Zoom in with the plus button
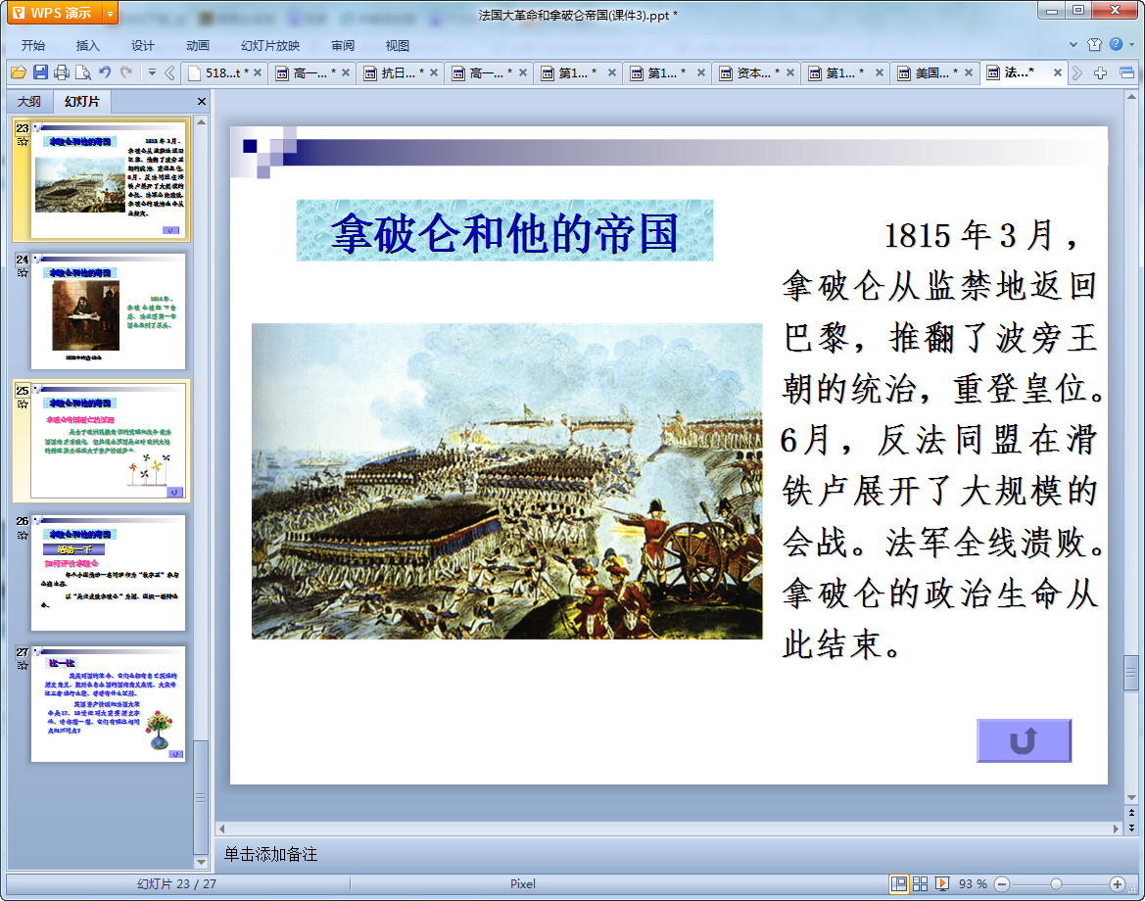Image resolution: width=1145 pixels, height=901 pixels. pos(1117,884)
